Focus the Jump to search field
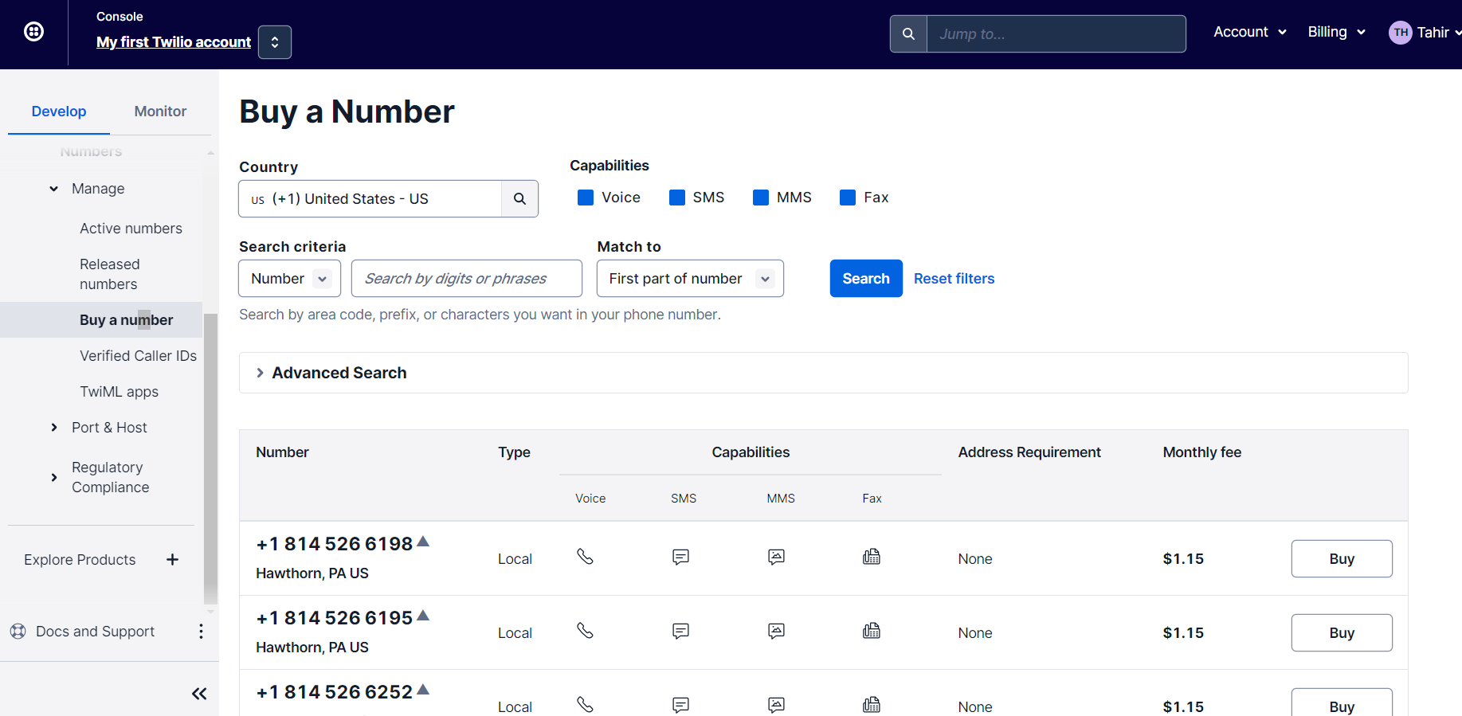Viewport: 1462px width, 716px height. point(1056,34)
